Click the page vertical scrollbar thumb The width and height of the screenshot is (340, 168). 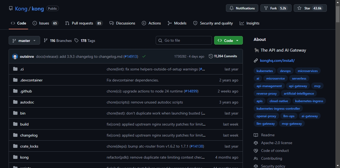pyautogui.click(x=338, y=14)
